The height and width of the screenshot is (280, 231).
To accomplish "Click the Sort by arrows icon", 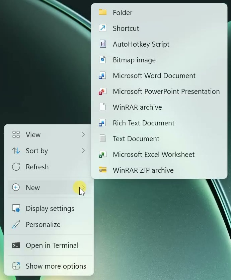I will [x=16, y=151].
